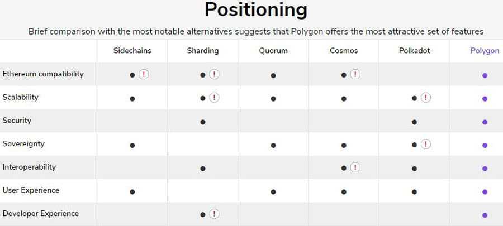
Task: Click the Ethereum compatibility row label
Action: click(x=43, y=74)
